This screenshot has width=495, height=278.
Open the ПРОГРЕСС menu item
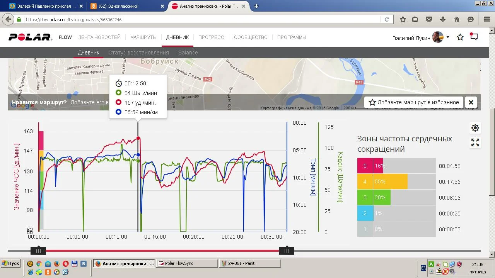coord(211,37)
